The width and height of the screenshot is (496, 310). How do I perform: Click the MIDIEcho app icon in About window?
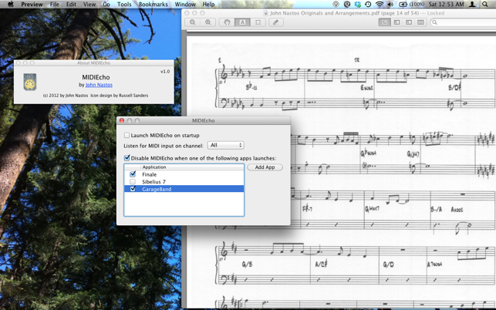tap(30, 82)
